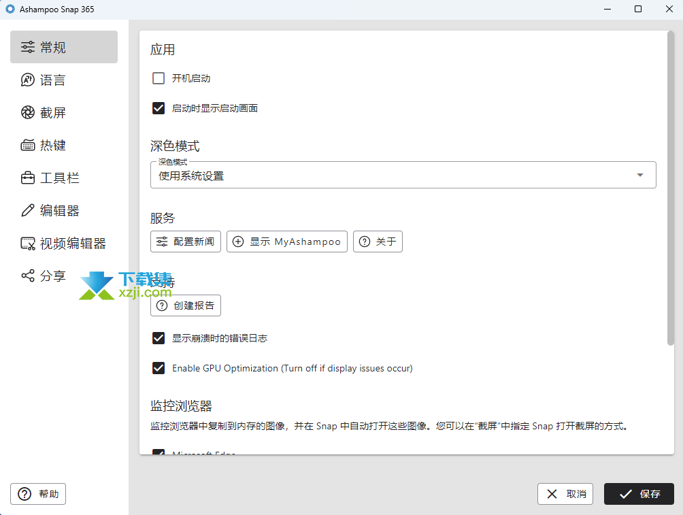683x515 pixels.
Task: Click the 显示 MyAshampoo button
Action: (287, 242)
